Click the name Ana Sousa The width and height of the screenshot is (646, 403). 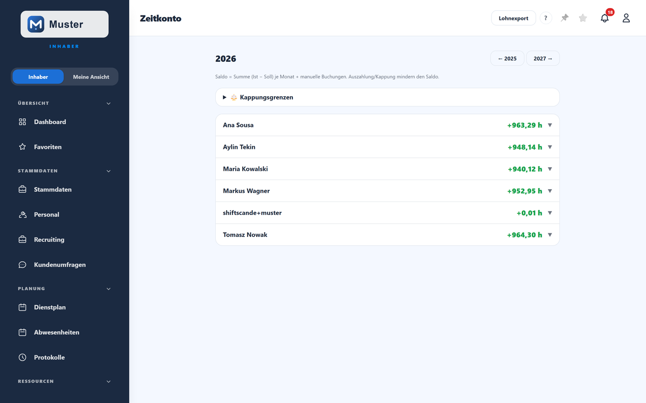tap(238, 125)
